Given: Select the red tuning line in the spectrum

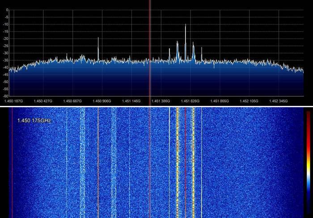Looking at the screenshot, I should click(150, 52).
